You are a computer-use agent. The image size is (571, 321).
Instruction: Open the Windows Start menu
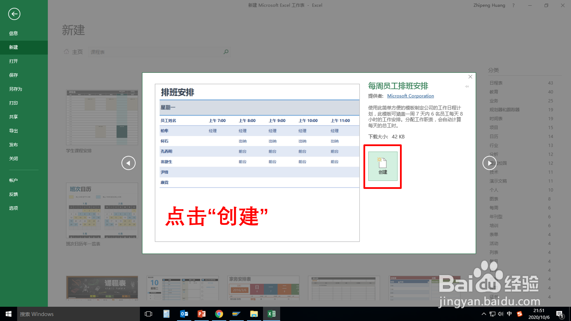9,314
